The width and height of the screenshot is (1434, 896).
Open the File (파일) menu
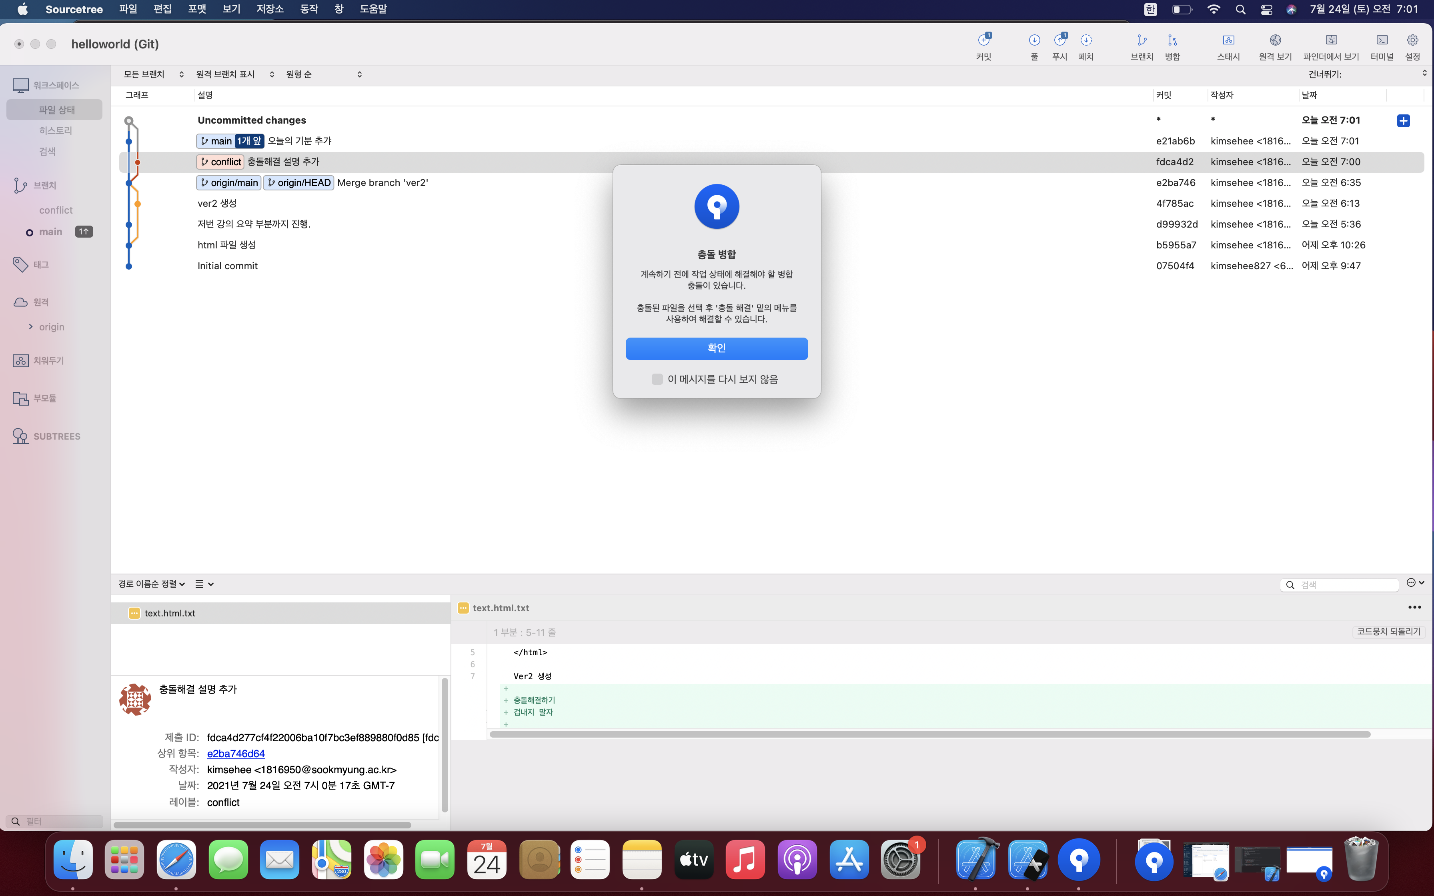(128, 10)
